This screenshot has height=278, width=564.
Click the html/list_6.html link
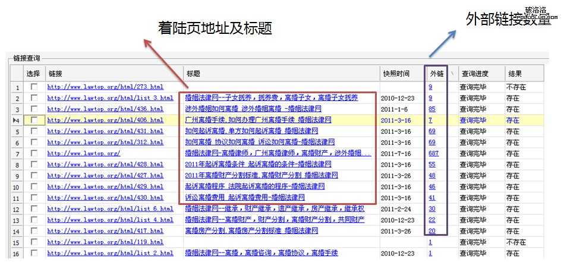click(x=110, y=209)
